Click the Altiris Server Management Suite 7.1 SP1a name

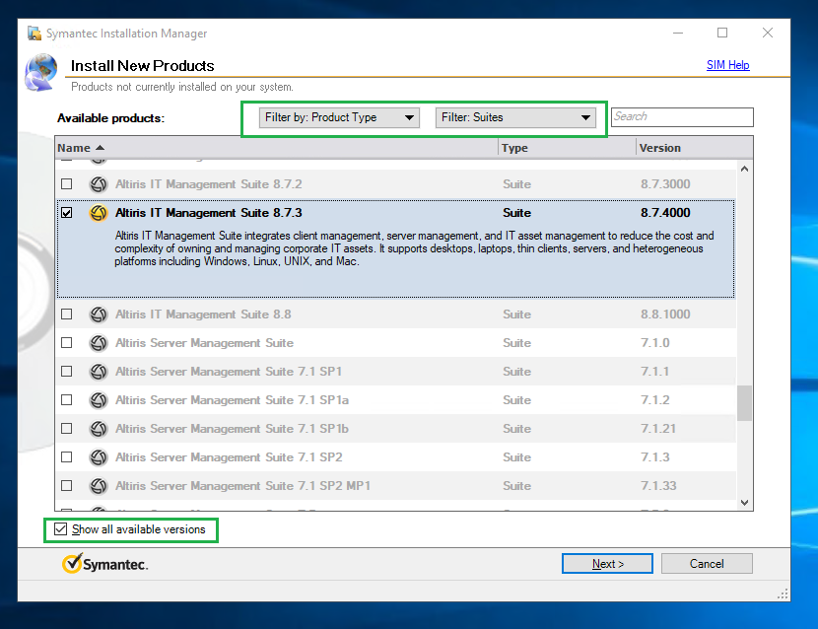(232, 400)
